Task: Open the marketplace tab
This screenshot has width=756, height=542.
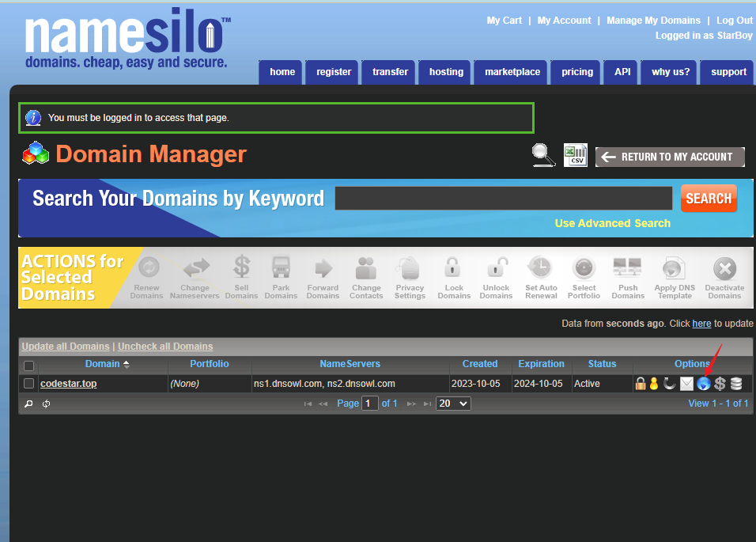Action: pyautogui.click(x=512, y=72)
